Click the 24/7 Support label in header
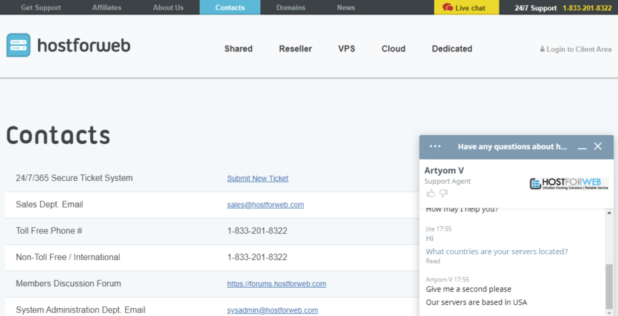This screenshot has height=316, width=618. (536, 8)
